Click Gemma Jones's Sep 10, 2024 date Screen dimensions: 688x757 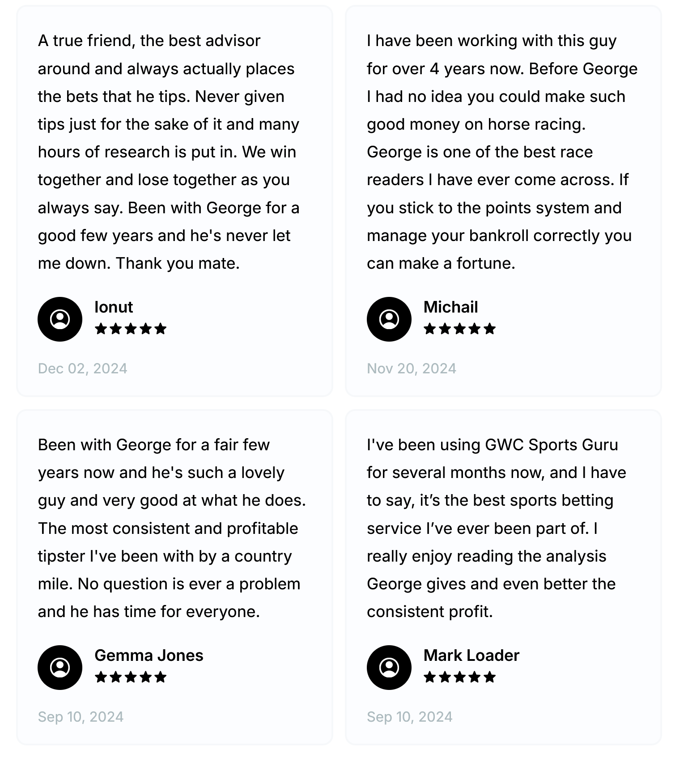tap(81, 717)
